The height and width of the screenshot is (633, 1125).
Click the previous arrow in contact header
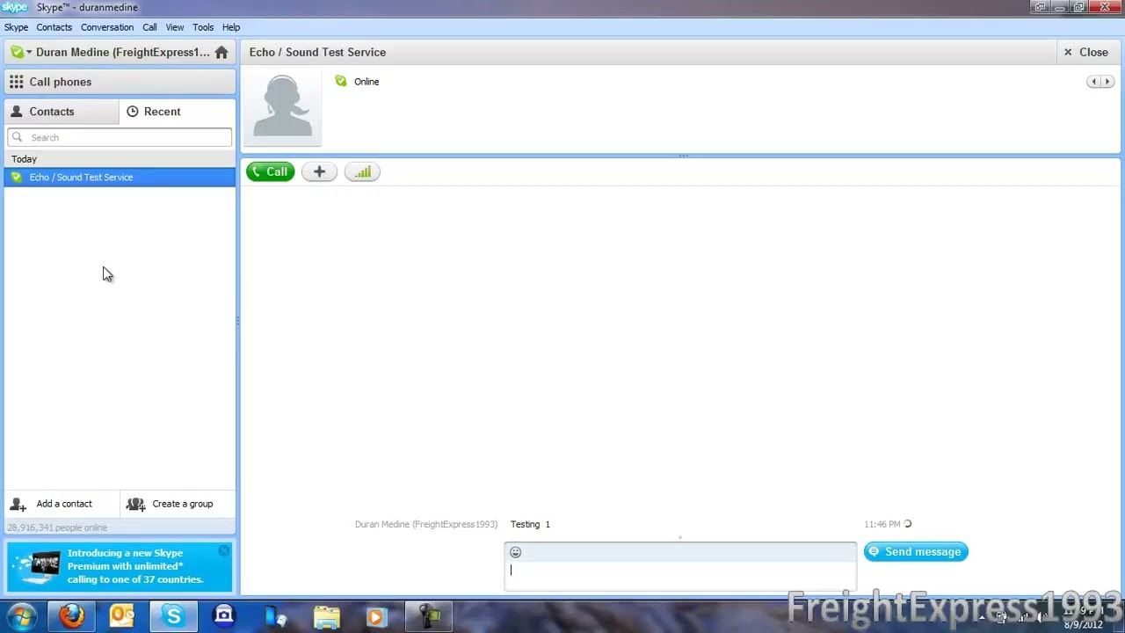pyautogui.click(x=1093, y=82)
